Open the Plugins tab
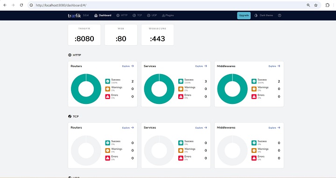336x178 pixels. pos(168,15)
